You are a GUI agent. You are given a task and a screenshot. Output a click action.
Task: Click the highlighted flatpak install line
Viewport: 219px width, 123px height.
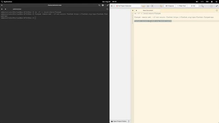[153, 21]
